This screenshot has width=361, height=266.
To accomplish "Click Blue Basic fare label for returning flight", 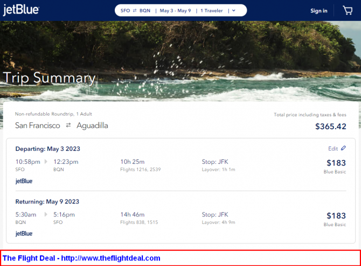I will point(335,225).
